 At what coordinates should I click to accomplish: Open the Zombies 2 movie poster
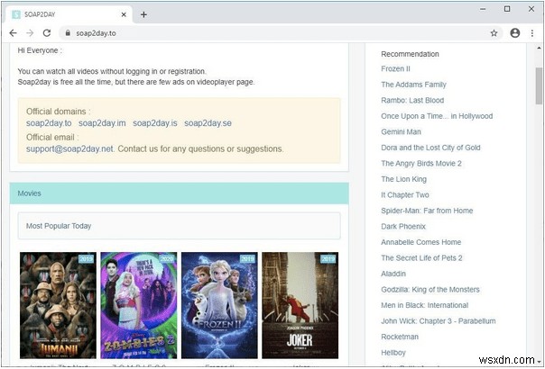tap(139, 305)
